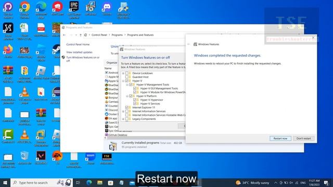
Task: Open Task View from the taskbar
Action: [x=78, y=182]
